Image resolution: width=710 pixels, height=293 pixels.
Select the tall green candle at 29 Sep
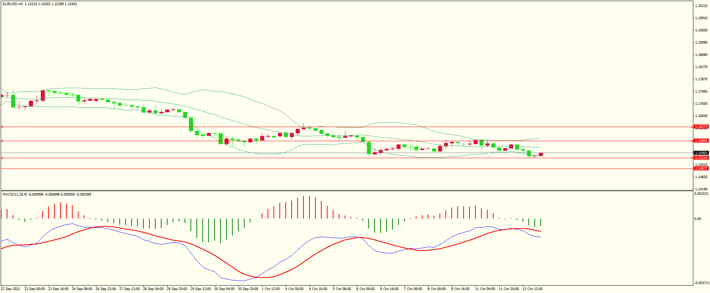point(191,124)
